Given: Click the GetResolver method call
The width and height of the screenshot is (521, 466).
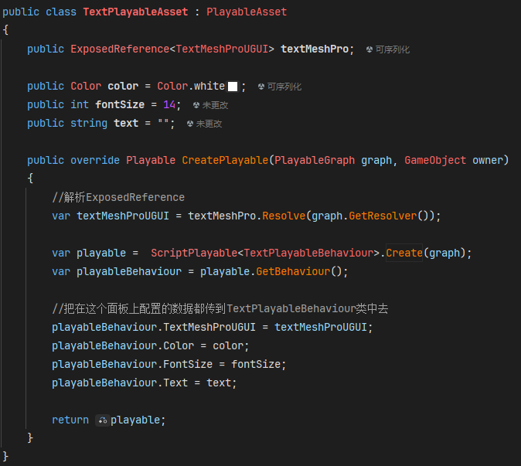Looking at the screenshot, I should pos(383,216).
